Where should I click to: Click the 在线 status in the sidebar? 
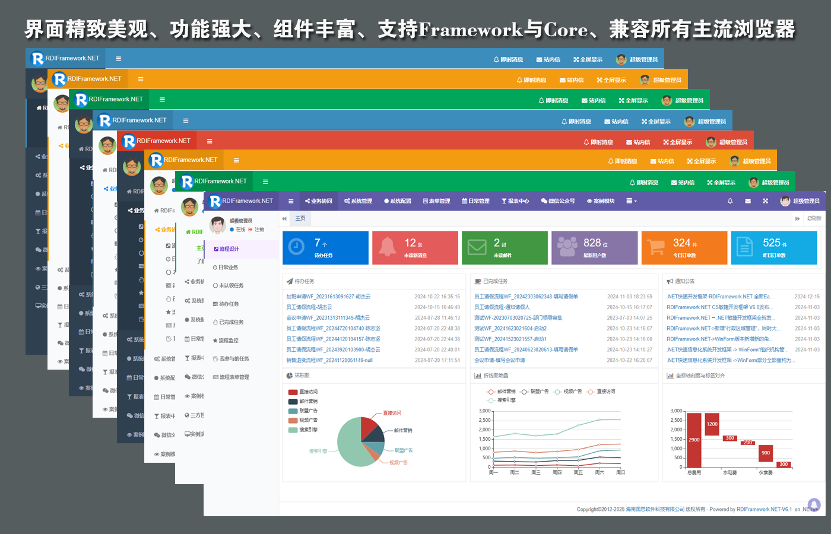coord(237,230)
